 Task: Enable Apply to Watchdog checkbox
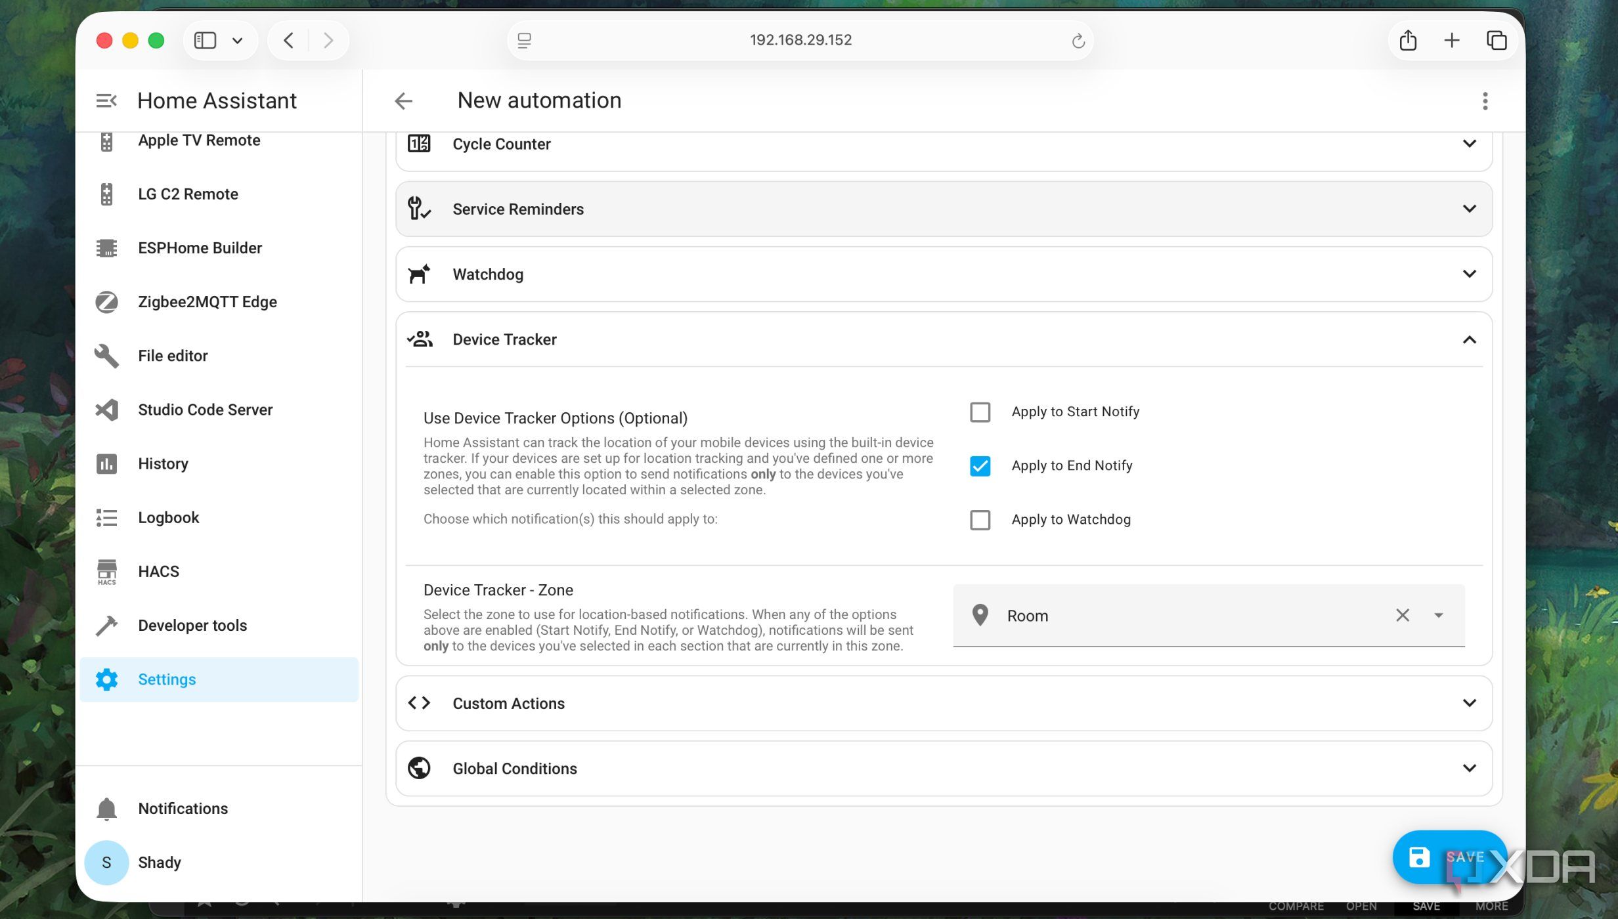click(x=980, y=520)
